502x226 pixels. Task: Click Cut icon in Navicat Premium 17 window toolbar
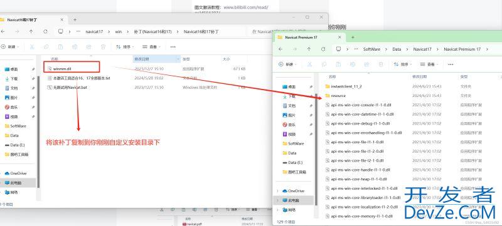tap(309, 64)
